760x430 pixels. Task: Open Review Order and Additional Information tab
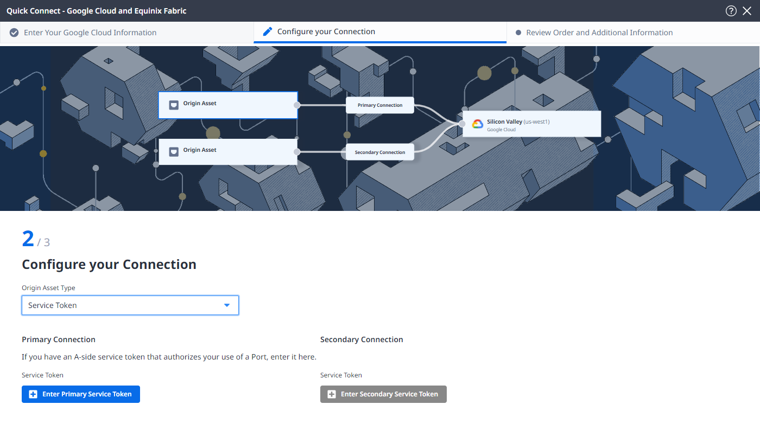(599, 33)
